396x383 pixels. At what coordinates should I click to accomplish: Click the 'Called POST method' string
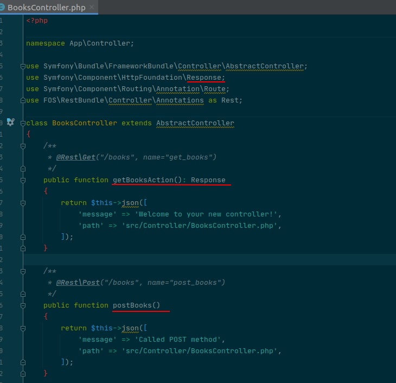point(178,340)
